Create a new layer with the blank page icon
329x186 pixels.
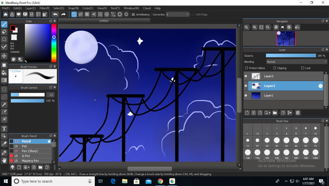coord(247,113)
